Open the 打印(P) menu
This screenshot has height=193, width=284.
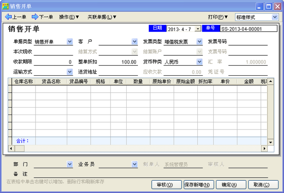coord(218,17)
